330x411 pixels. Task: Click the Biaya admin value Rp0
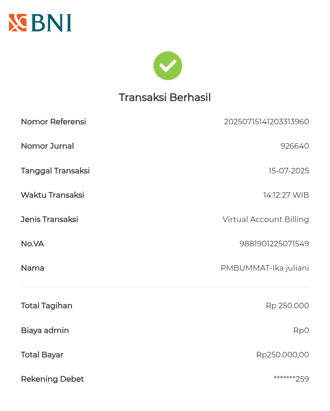point(301,330)
